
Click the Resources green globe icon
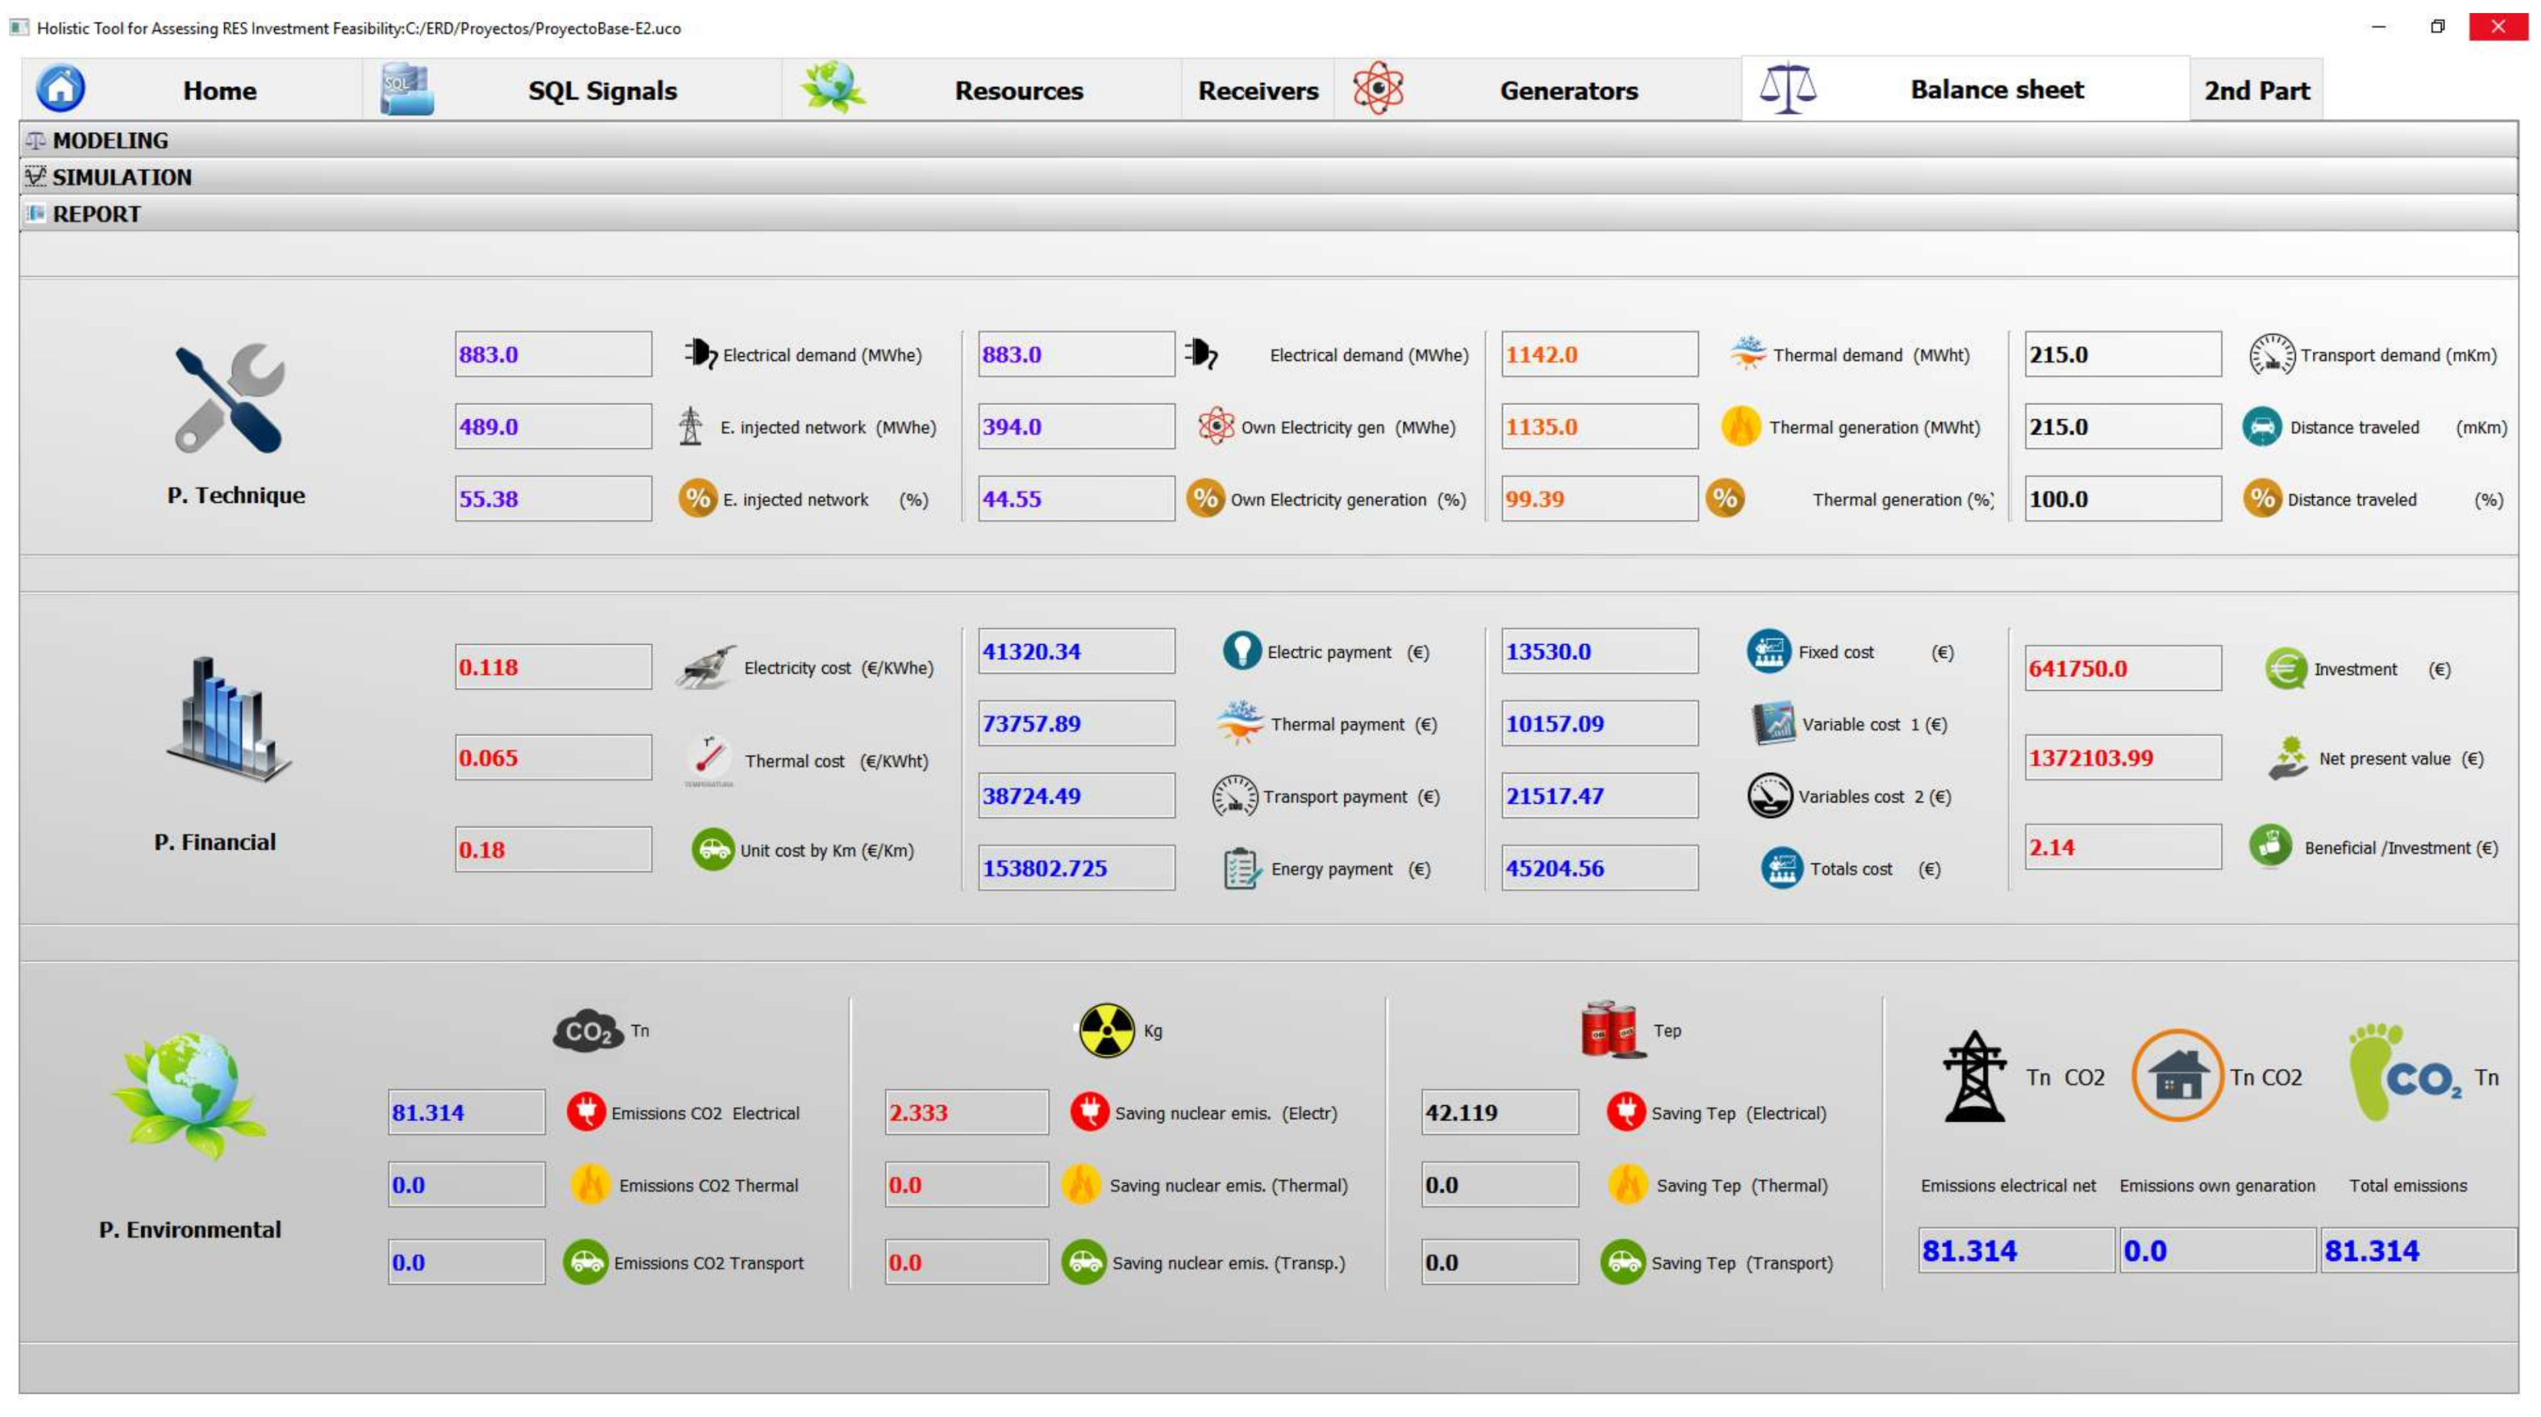coord(833,88)
